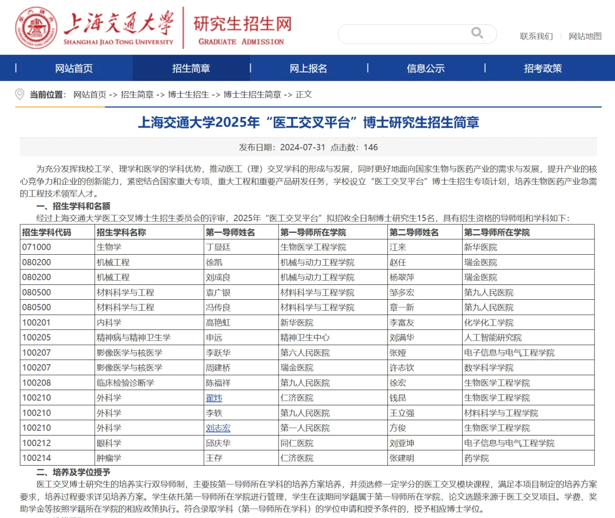Click the 网站首页 breadcrumb link
The image size is (615, 518).
[90, 94]
